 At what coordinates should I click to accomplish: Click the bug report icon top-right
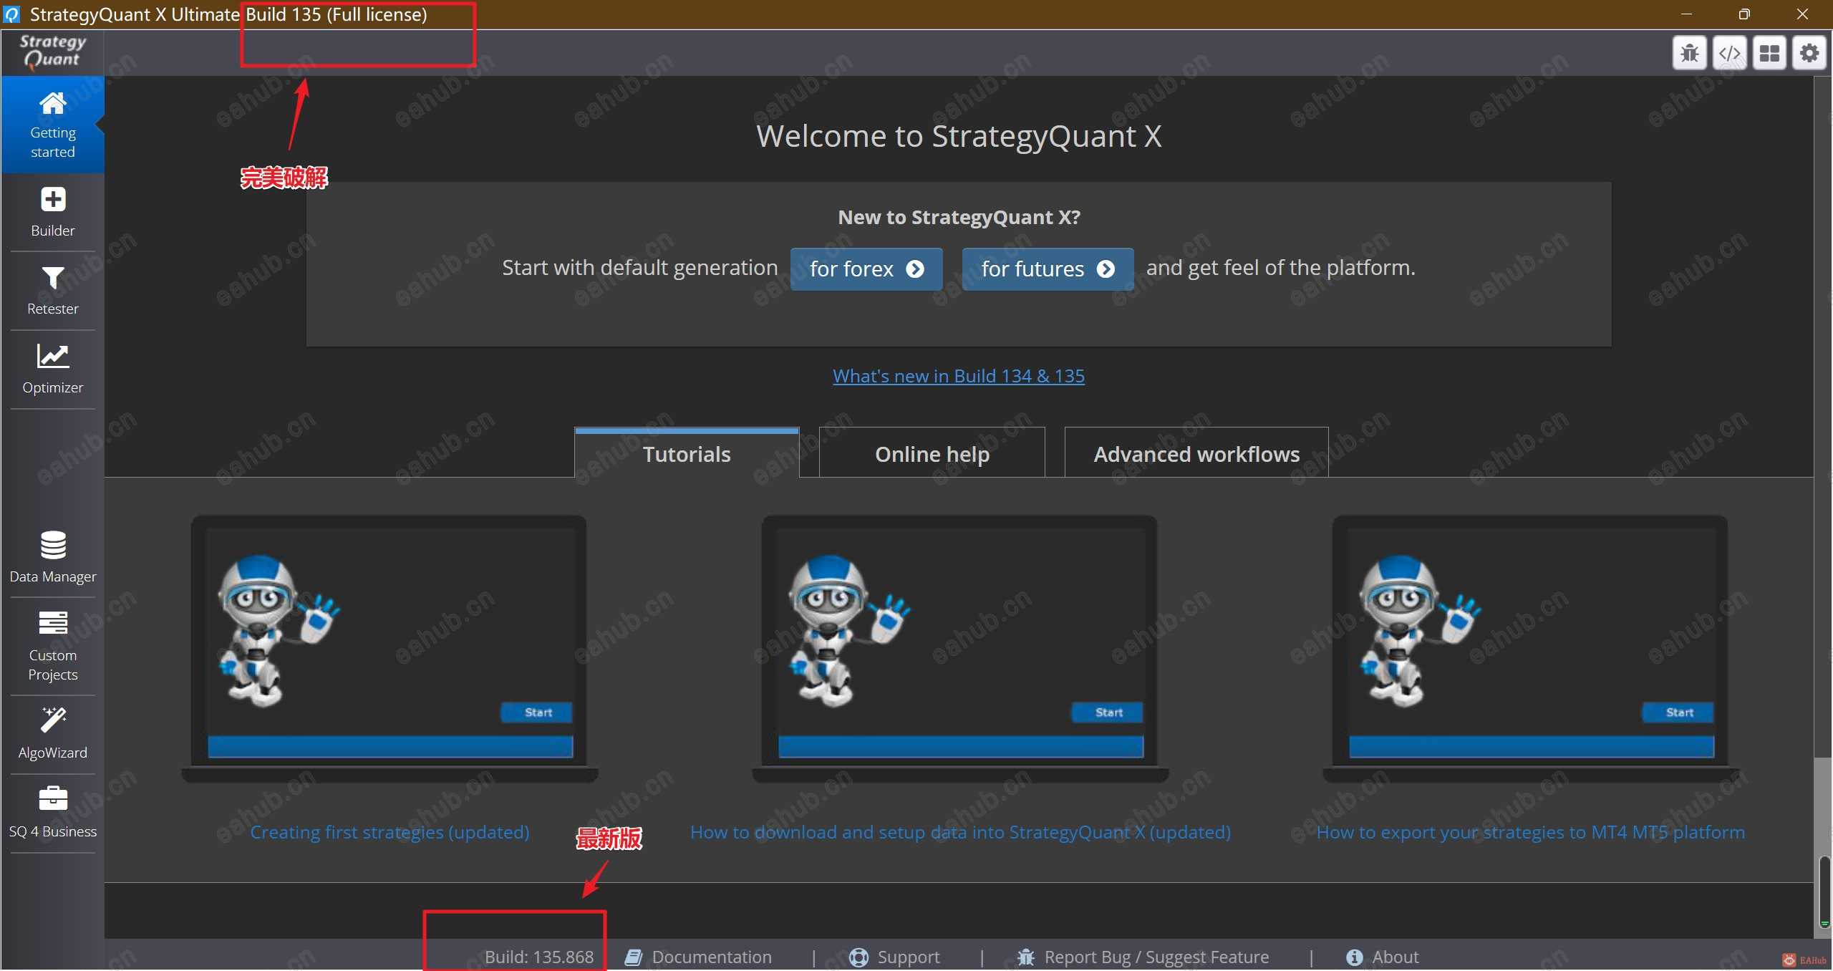(1689, 53)
